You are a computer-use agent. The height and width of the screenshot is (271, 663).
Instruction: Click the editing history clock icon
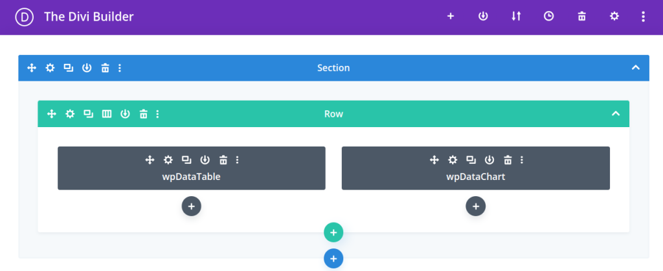(548, 16)
